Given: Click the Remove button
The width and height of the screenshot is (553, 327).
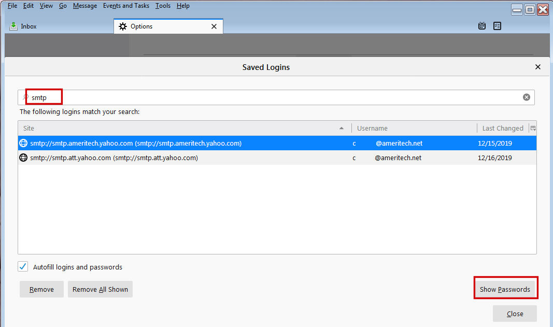Looking at the screenshot, I should coord(41,289).
